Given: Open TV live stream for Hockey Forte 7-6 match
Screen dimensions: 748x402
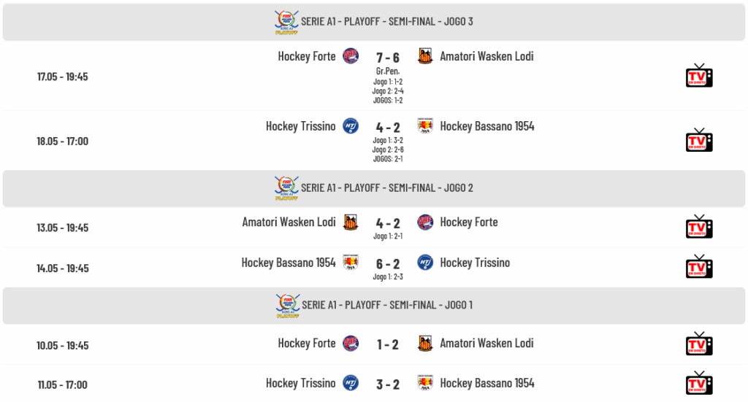Looking at the screenshot, I should point(699,76).
